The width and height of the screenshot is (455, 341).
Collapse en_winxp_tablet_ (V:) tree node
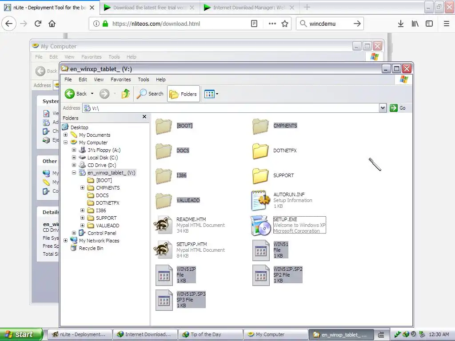[74, 173]
